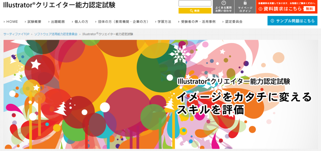Click the padlock icon above マイページ
Image resolution: width=321 pixels, height=151 pixels.
click(245, 3)
